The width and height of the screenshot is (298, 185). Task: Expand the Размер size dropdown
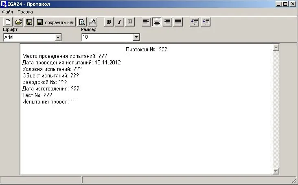(x=136, y=37)
